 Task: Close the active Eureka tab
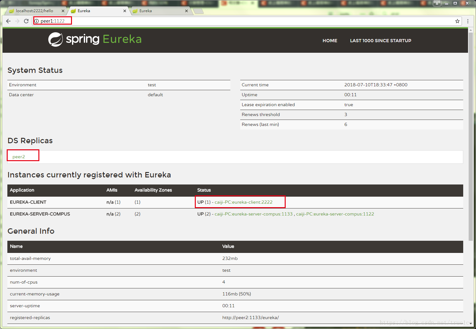click(125, 11)
